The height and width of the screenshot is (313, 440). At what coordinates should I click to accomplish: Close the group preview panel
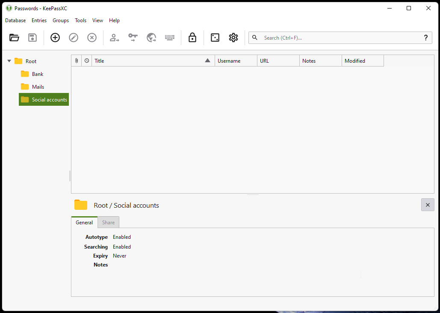(x=428, y=205)
